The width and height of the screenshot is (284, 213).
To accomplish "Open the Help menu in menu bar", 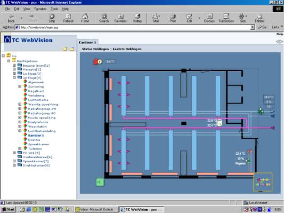I will 65,9.
